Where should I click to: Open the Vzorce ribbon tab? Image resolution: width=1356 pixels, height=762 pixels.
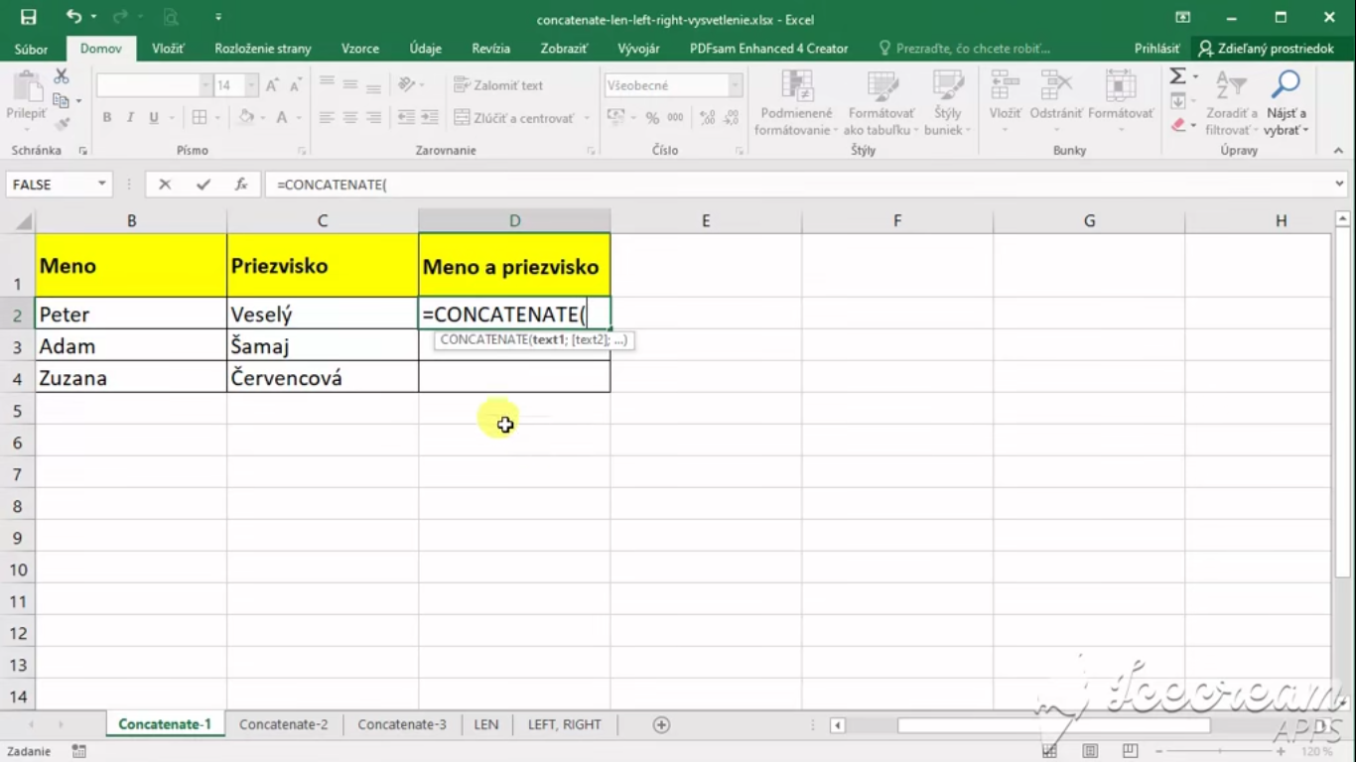[x=359, y=48]
